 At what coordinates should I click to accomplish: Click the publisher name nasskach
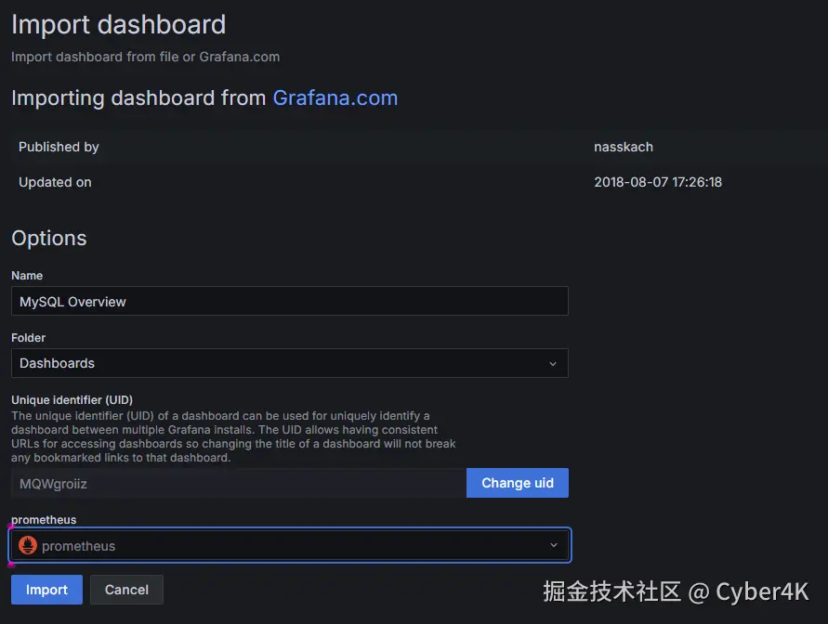point(624,147)
